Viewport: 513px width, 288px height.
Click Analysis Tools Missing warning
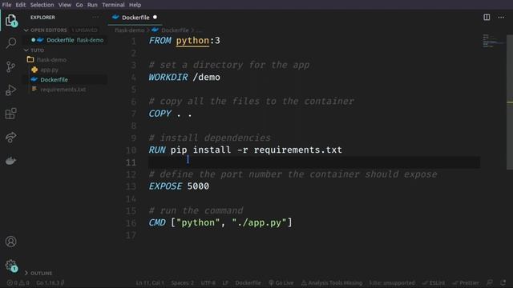332,282
